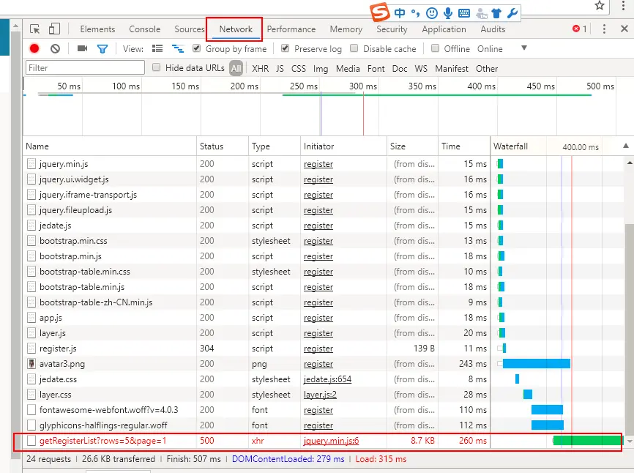Open the Elements tab
Image resolution: width=634 pixels, height=473 pixels.
point(97,29)
